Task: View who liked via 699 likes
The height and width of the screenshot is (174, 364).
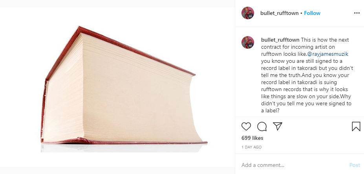Action: [x=252, y=138]
